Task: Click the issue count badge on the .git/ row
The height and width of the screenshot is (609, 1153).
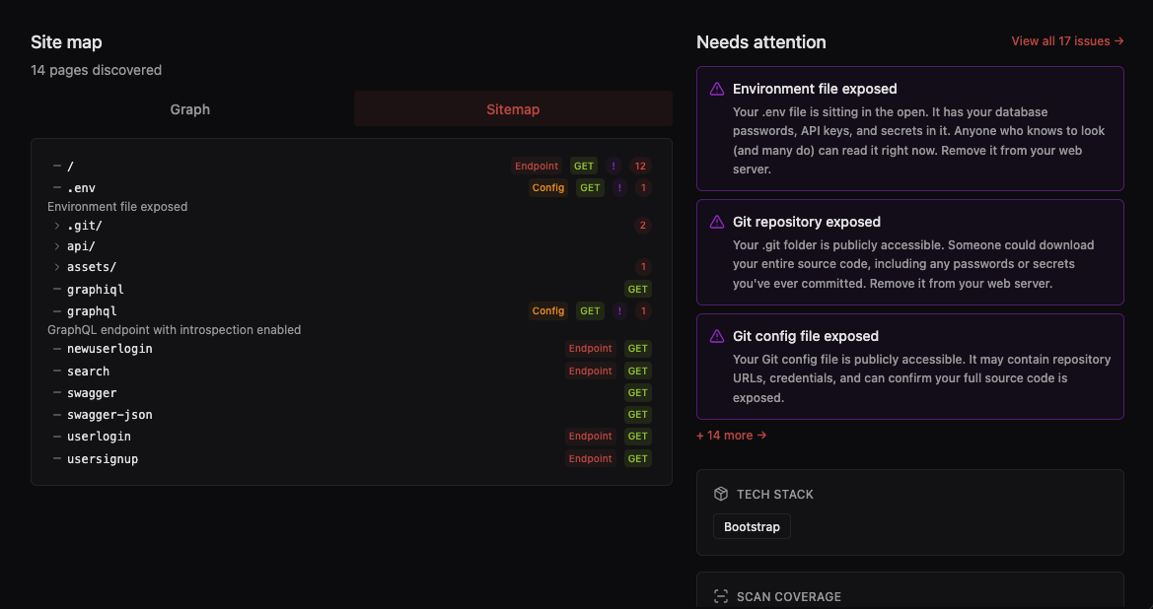Action: 642,225
